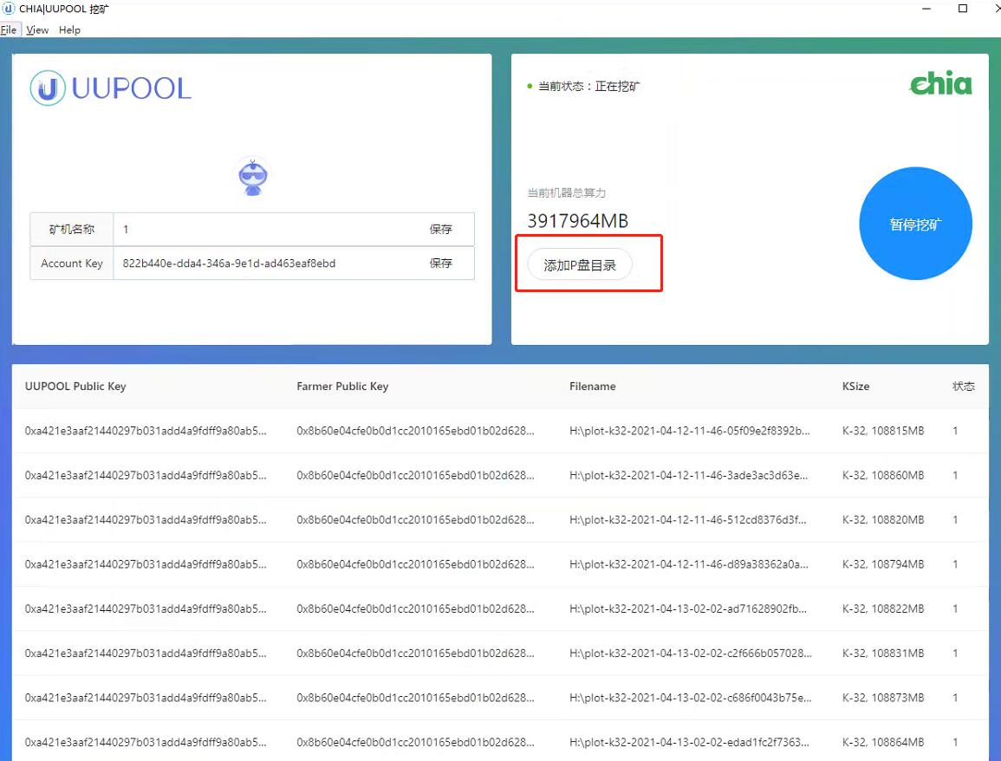Save the miner name with 保存
Screen dimensions: 1001x761
[441, 230]
